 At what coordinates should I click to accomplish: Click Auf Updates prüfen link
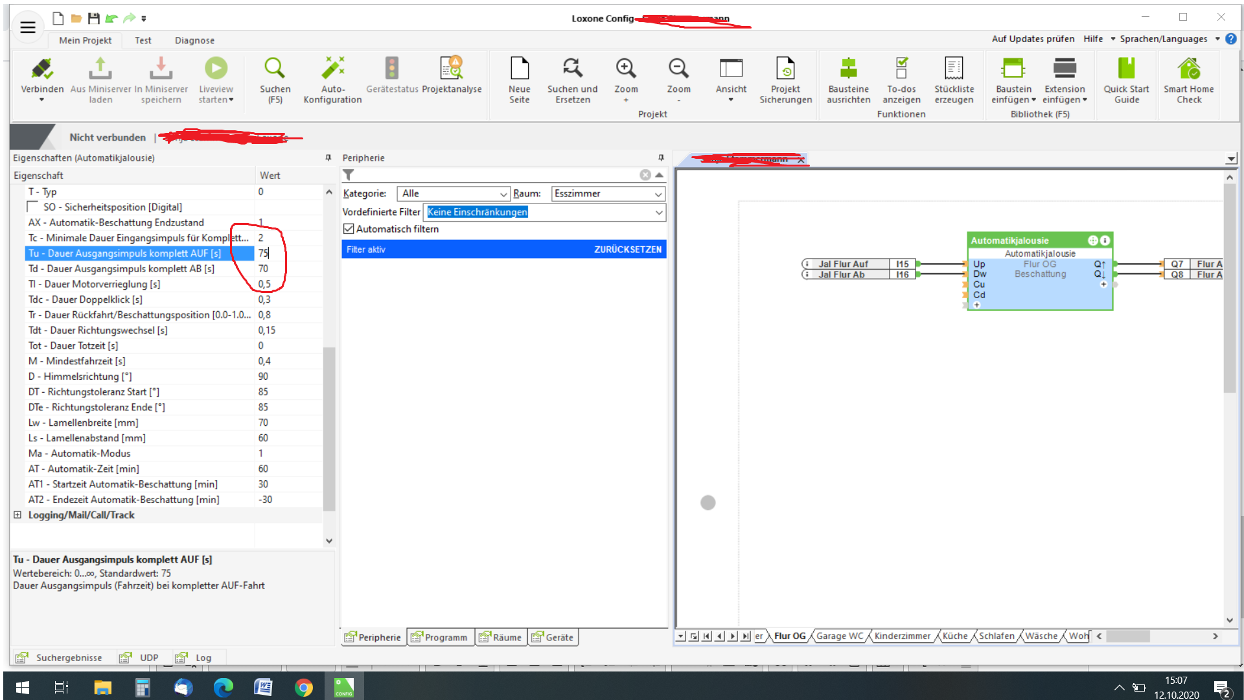pyautogui.click(x=1033, y=39)
